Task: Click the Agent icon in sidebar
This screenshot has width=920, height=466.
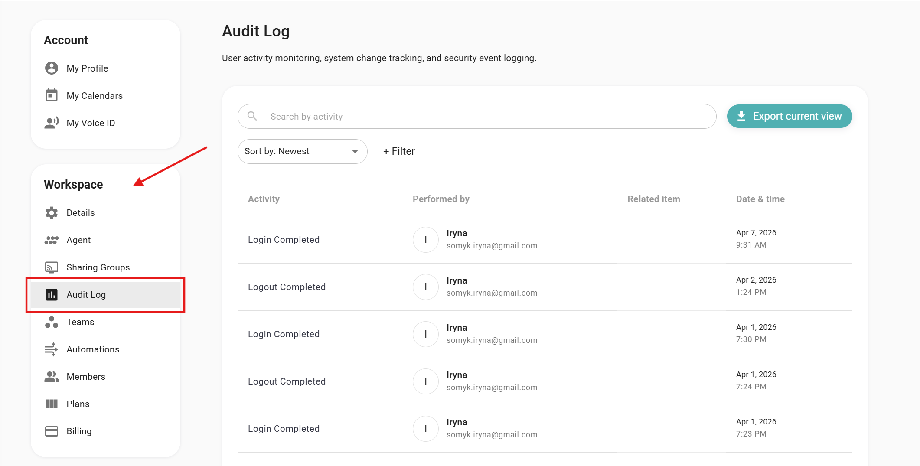Action: click(x=52, y=240)
